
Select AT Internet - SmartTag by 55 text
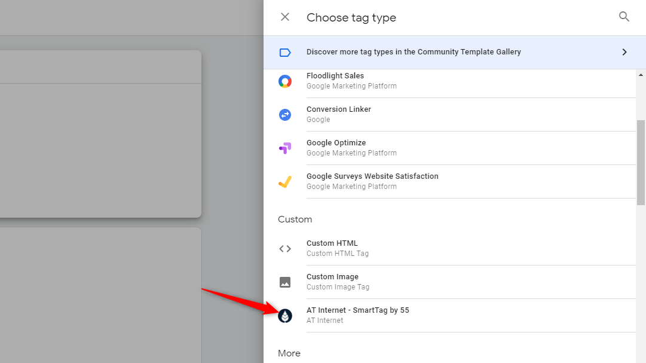coord(357,310)
